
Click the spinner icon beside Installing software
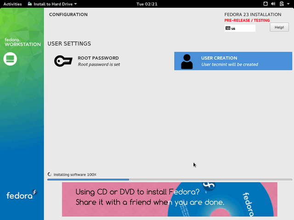coord(50,174)
